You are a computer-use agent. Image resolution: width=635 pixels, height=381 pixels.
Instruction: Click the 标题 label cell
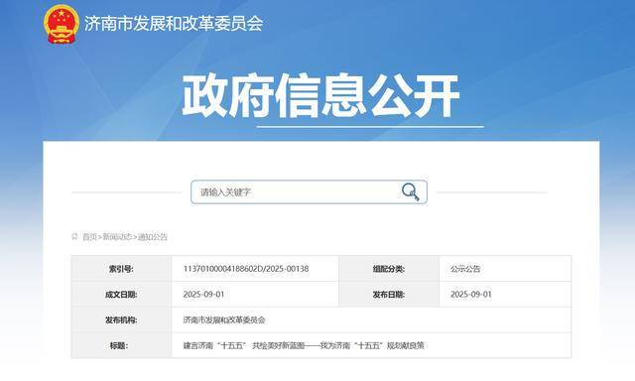click(121, 345)
